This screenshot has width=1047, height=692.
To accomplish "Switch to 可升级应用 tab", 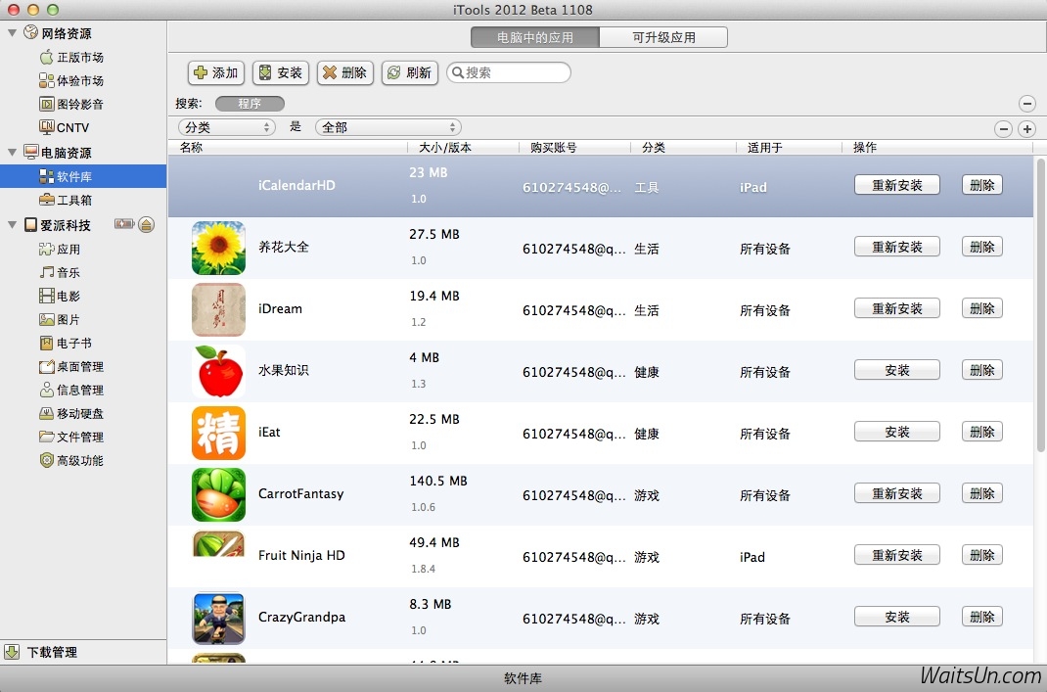I will [x=663, y=38].
